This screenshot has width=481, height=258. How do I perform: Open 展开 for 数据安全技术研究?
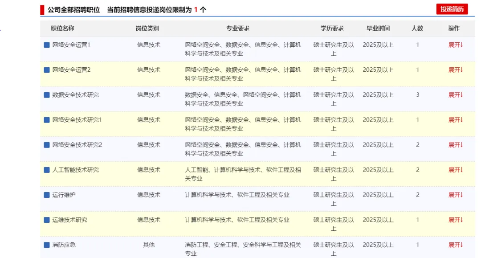coord(456,95)
